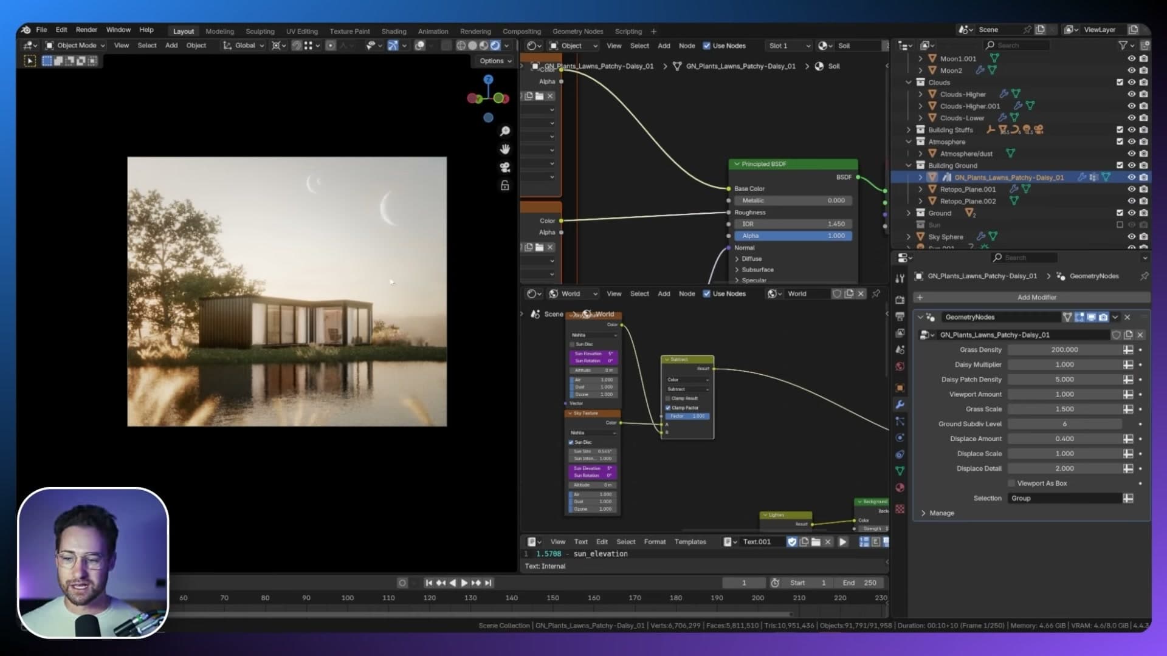The width and height of the screenshot is (1167, 656).
Task: Hide Atmosphere/dust object in viewport
Action: coord(1132,154)
